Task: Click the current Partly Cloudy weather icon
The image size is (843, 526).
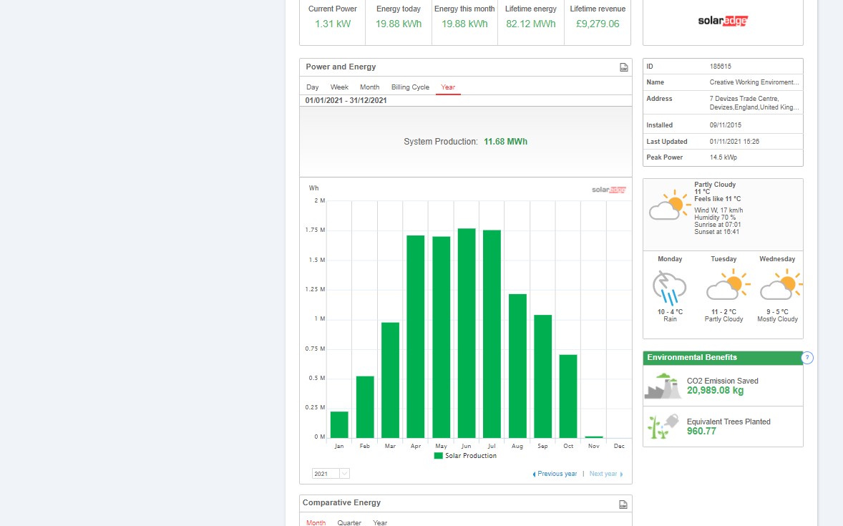Action: coord(668,205)
